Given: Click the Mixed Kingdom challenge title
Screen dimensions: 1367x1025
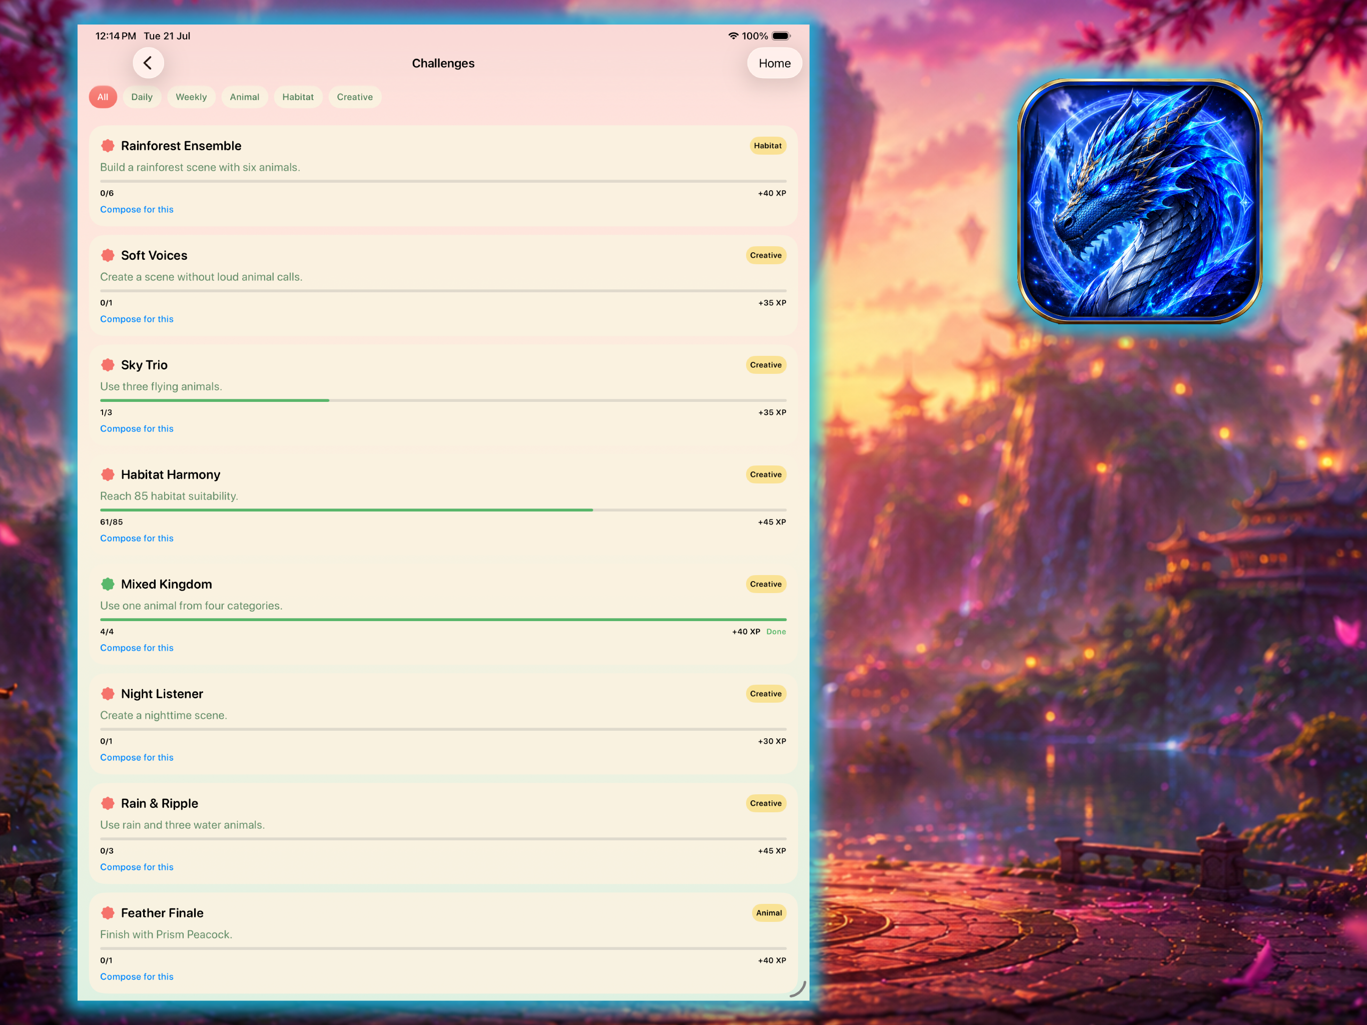Looking at the screenshot, I should tap(166, 584).
